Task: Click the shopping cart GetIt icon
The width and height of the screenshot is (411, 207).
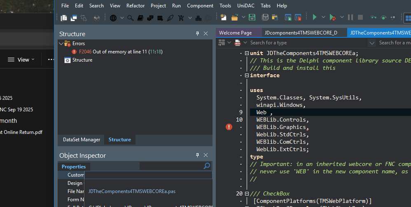Action: [181, 18]
